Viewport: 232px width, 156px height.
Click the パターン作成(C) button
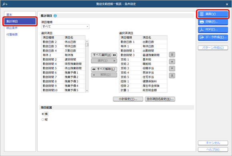click(213, 47)
